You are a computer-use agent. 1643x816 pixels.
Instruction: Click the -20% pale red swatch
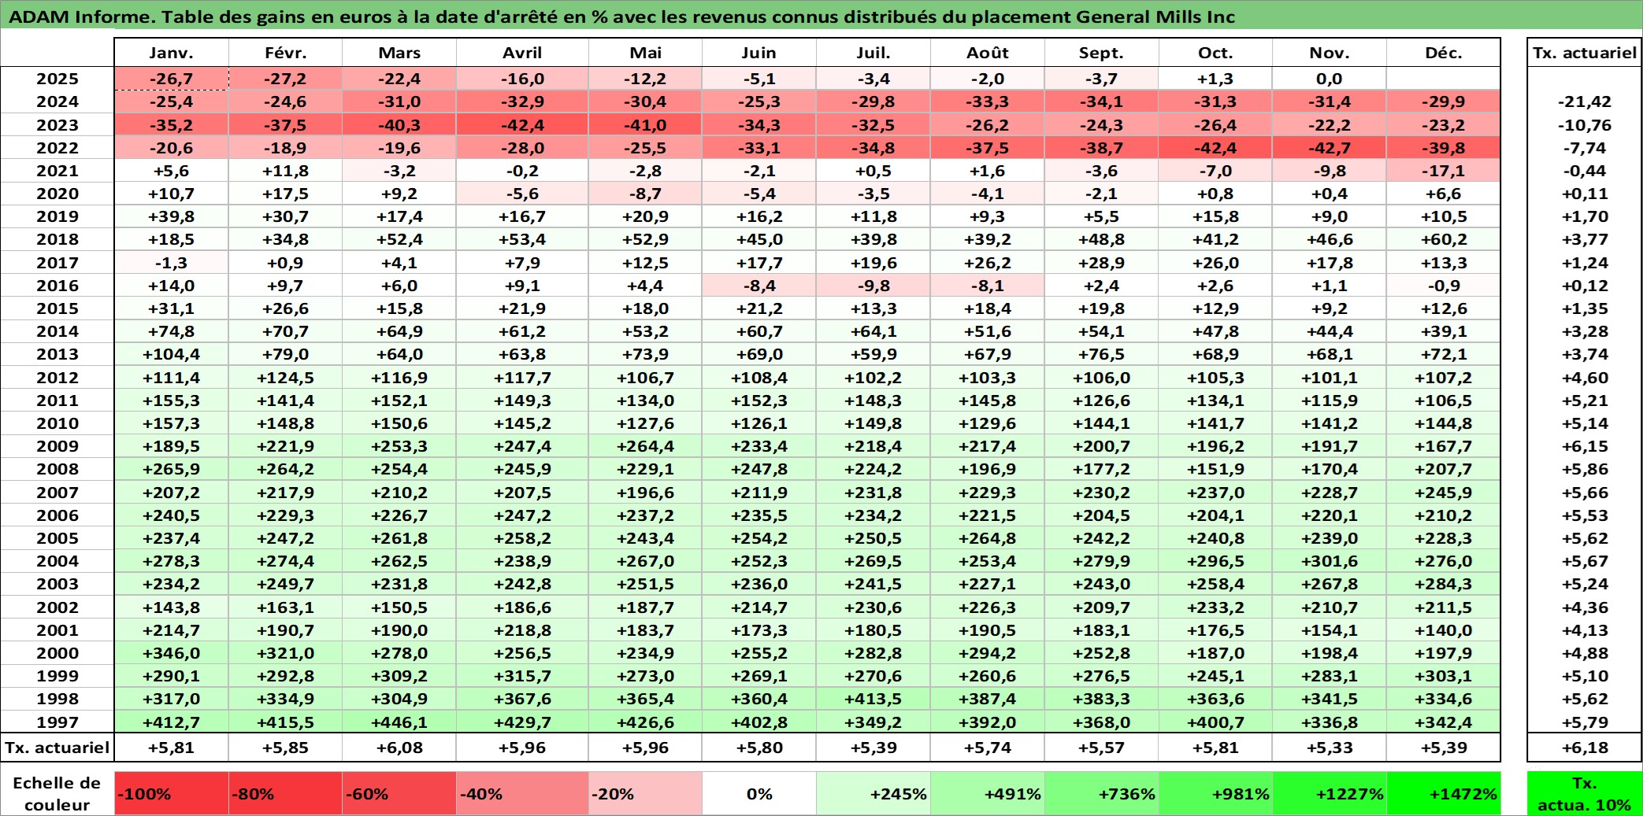coord(645,793)
